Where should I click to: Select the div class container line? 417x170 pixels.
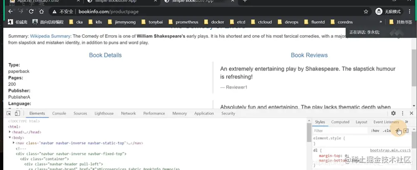pyautogui.click(x=44, y=158)
